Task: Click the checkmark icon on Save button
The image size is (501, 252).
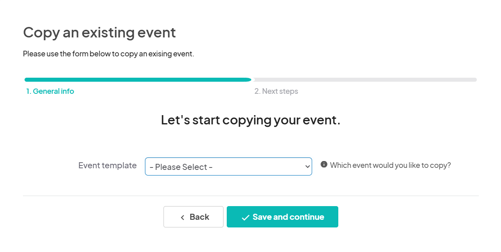Action: click(x=245, y=217)
